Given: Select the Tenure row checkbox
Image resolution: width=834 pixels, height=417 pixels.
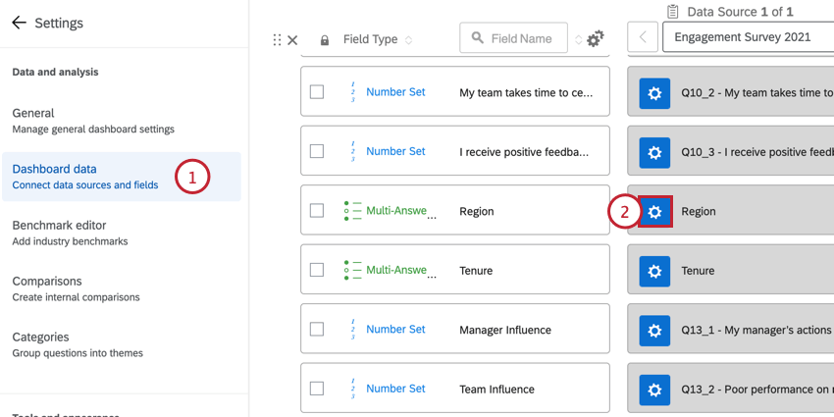Looking at the screenshot, I should (x=317, y=270).
